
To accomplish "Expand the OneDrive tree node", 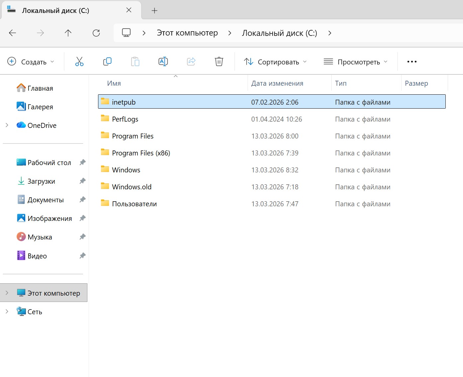I will 7,125.
